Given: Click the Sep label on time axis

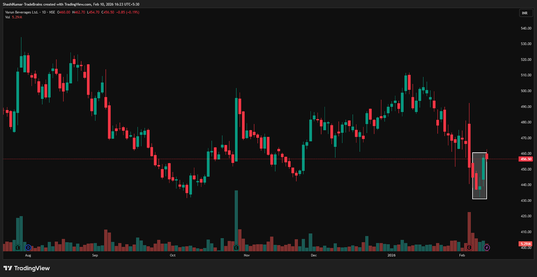Looking at the screenshot, I should (x=95, y=256).
